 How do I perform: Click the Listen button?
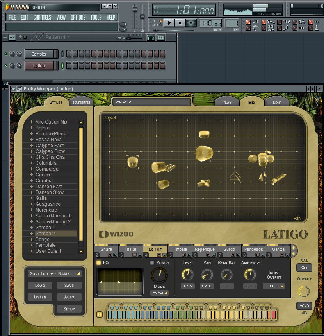tap(40, 297)
